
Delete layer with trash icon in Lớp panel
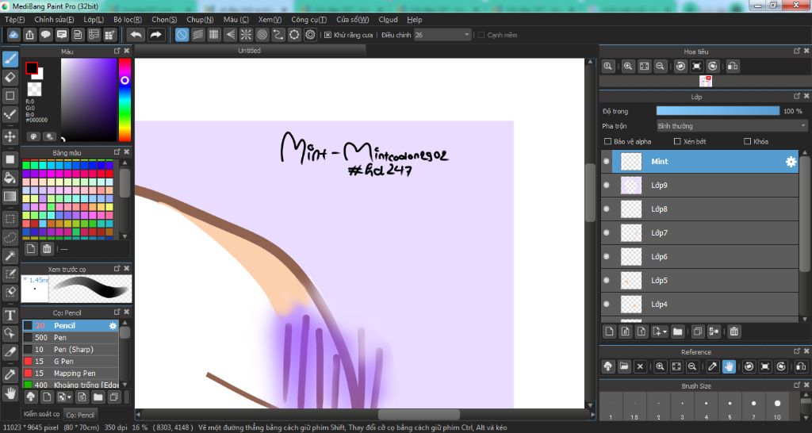click(x=733, y=331)
